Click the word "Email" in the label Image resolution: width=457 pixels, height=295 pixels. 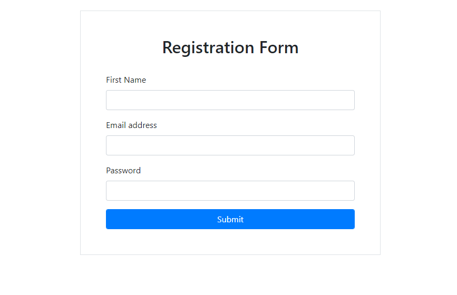116,125
